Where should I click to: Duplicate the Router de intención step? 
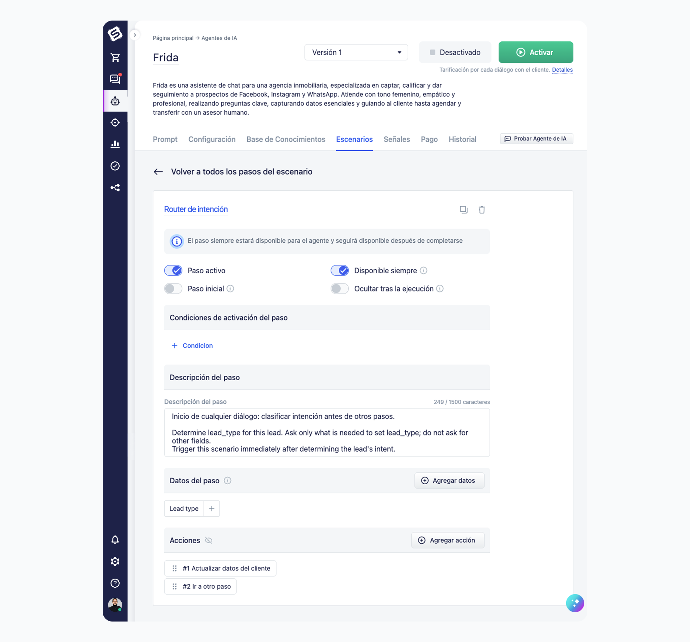(464, 210)
